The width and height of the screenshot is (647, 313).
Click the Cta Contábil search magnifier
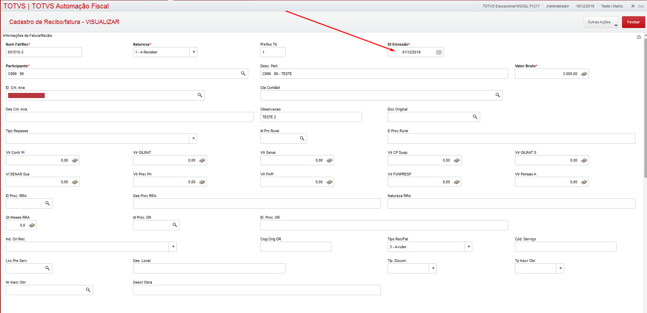(498, 95)
